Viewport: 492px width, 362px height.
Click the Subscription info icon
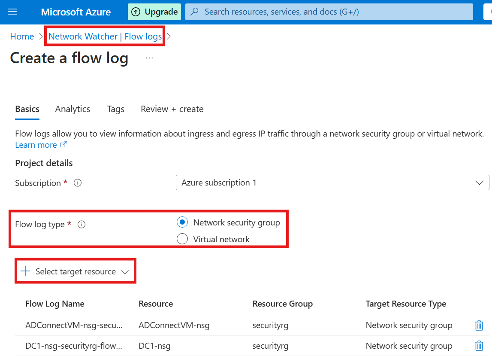78,183
